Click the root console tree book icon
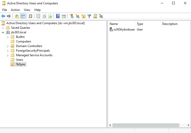 pyautogui.click(x=3, y=23)
